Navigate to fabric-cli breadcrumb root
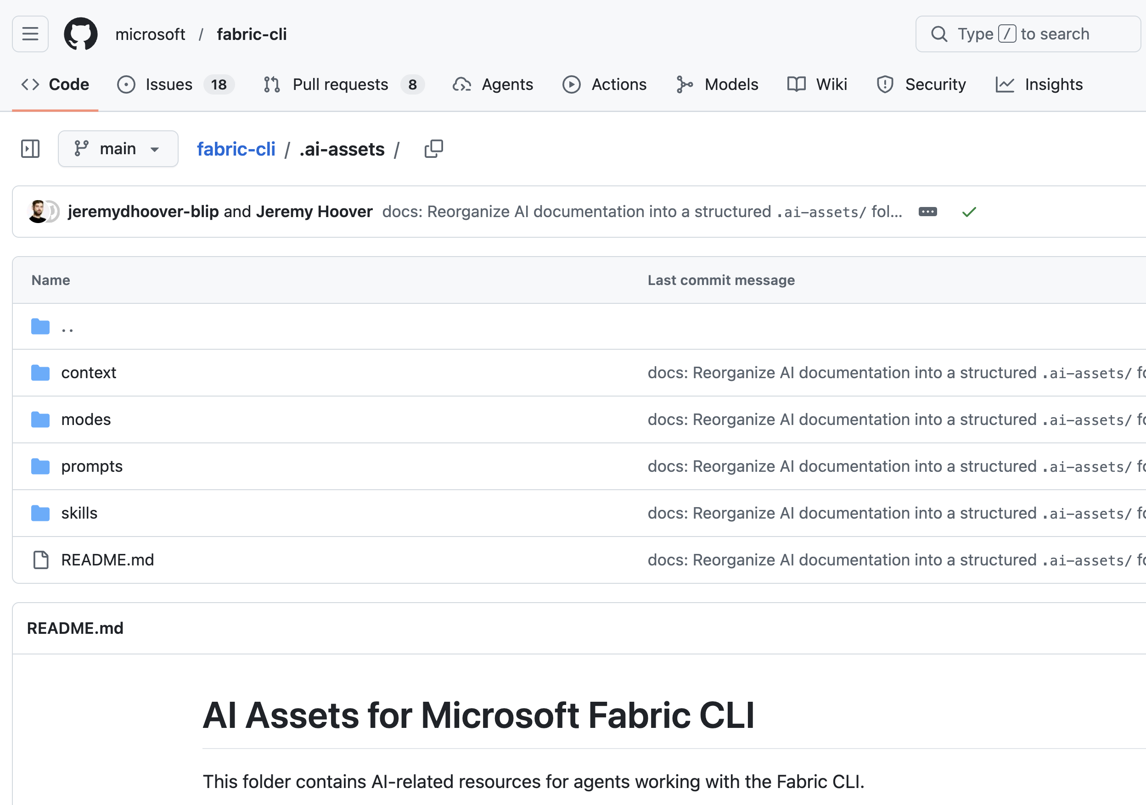1146x805 pixels. [236, 149]
